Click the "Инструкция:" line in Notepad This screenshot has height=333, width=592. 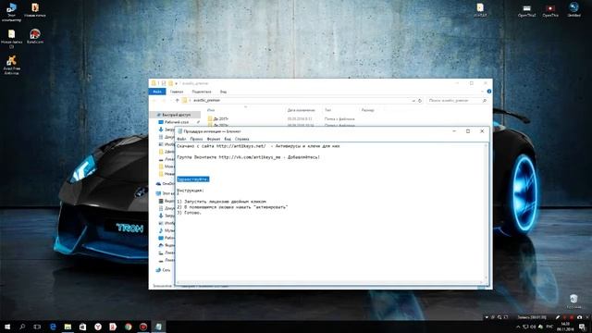(x=191, y=191)
